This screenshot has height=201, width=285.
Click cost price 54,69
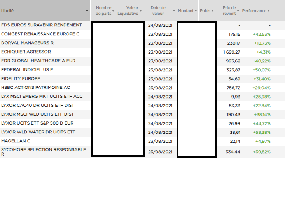234,79
